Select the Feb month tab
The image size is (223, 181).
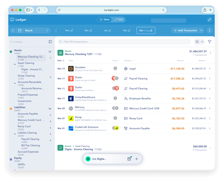point(127,30)
